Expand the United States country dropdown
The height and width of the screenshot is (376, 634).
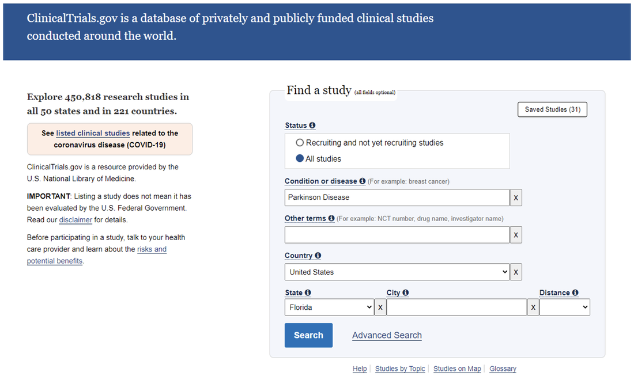(397, 272)
